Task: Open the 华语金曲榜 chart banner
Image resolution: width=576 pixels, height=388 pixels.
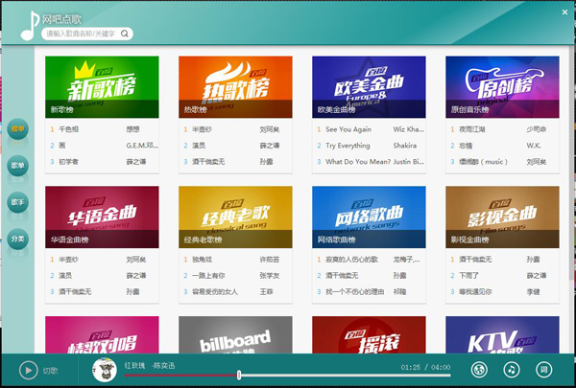Action: [x=102, y=217]
